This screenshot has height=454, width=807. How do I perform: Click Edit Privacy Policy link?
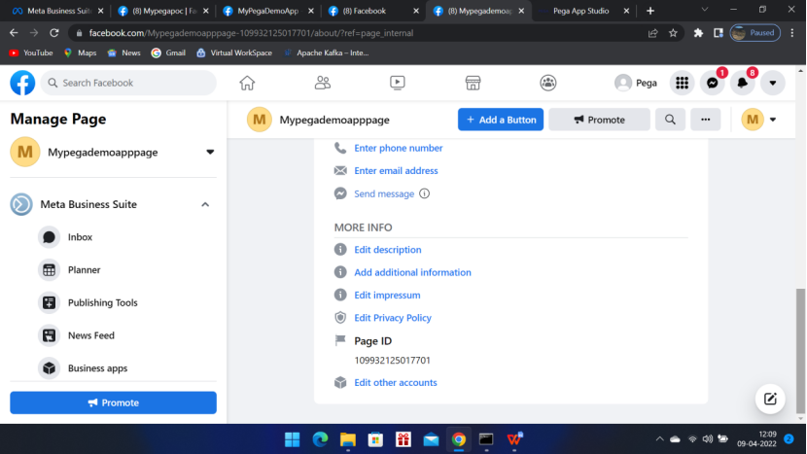tap(393, 318)
